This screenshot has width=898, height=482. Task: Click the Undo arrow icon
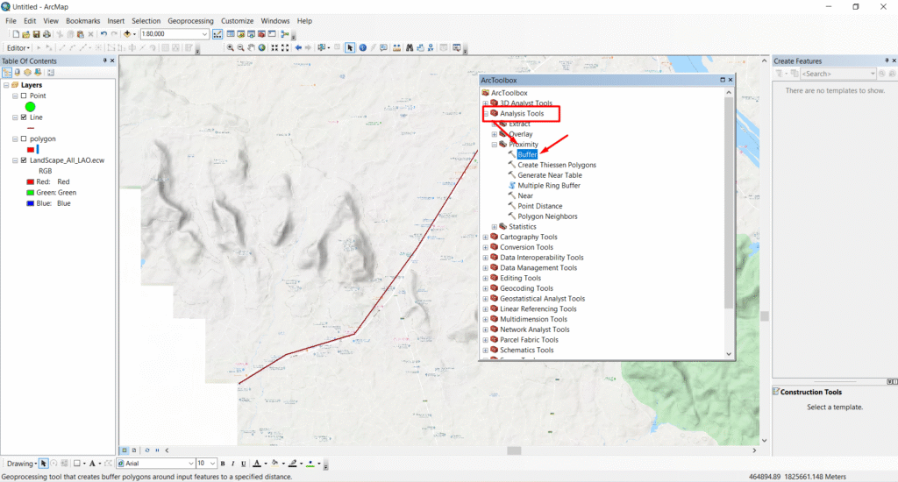pos(103,34)
